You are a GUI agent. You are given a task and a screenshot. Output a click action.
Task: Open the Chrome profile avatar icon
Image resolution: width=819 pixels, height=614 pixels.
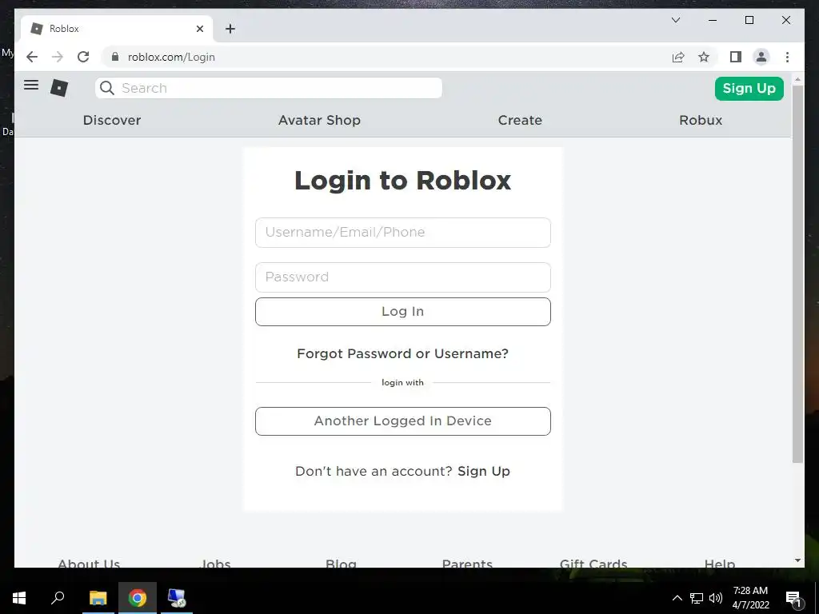click(x=761, y=57)
